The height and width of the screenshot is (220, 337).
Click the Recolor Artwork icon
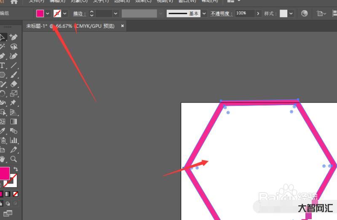click(304, 13)
